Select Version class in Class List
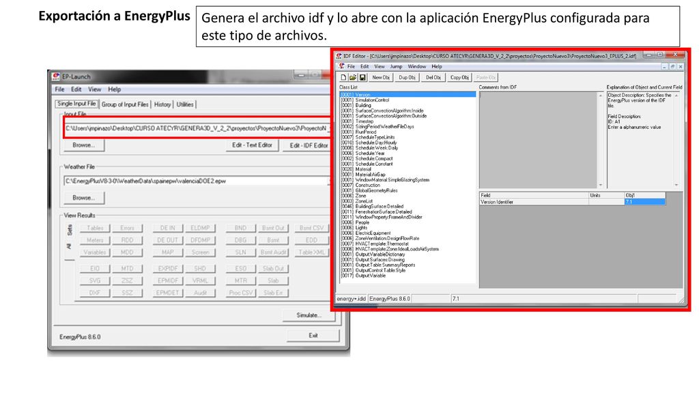 pos(408,94)
